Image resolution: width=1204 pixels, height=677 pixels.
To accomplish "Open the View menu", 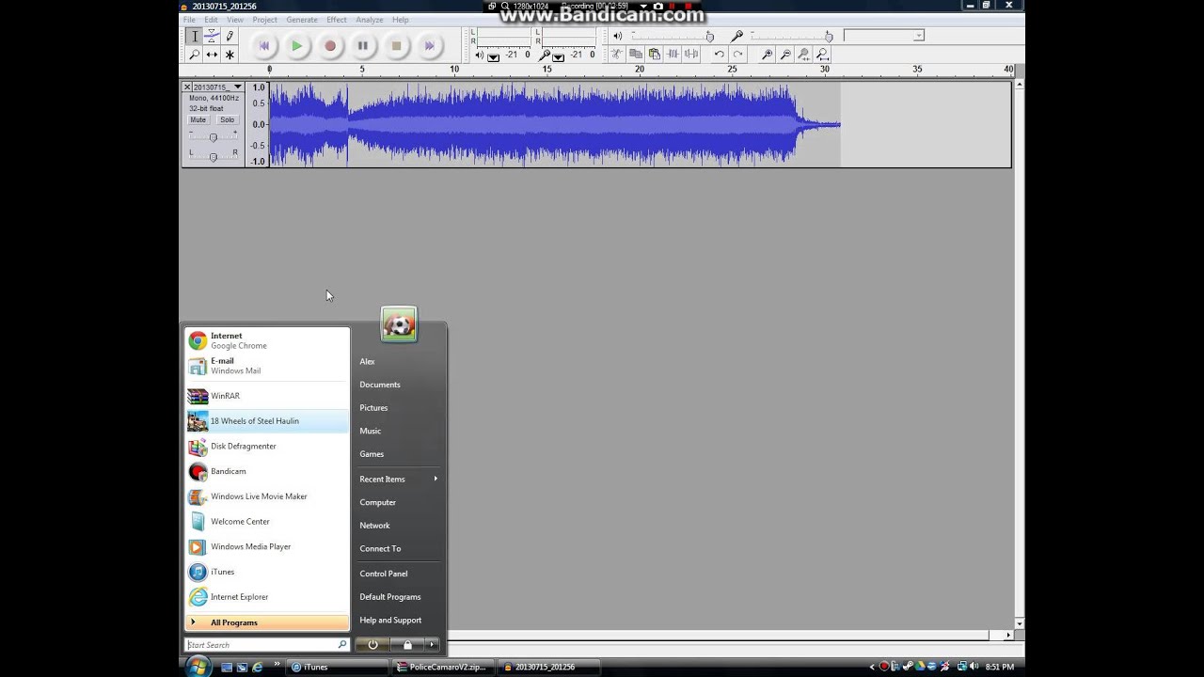I will (234, 20).
